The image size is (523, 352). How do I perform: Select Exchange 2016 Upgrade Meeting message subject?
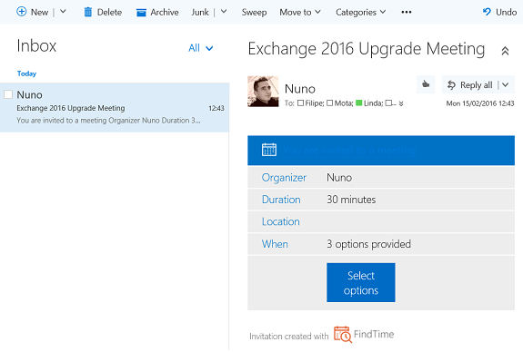71,108
